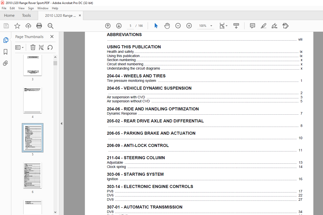Click '206-09 - ANTI-LOCK CONTROL' heading
323x215 pixels.
(138, 145)
